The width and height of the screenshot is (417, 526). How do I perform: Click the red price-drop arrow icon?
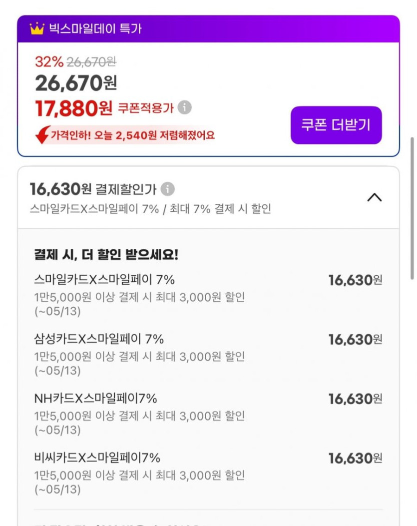[42, 135]
